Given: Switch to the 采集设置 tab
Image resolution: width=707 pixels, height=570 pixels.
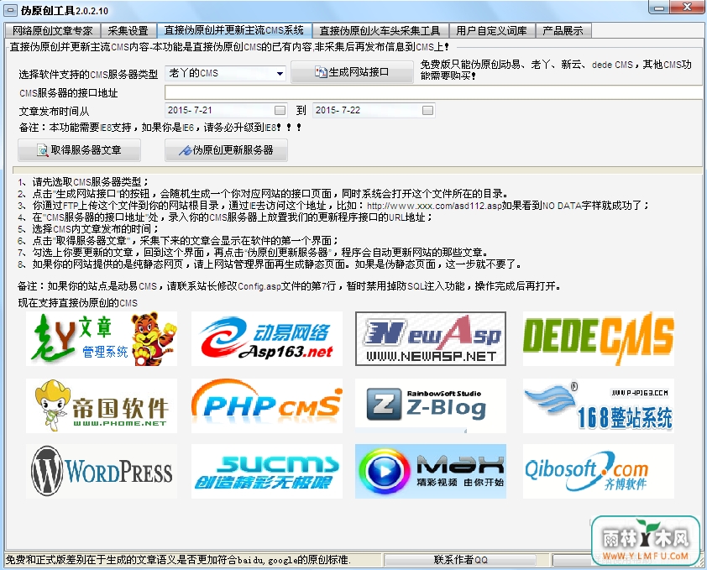Looking at the screenshot, I should [x=128, y=31].
